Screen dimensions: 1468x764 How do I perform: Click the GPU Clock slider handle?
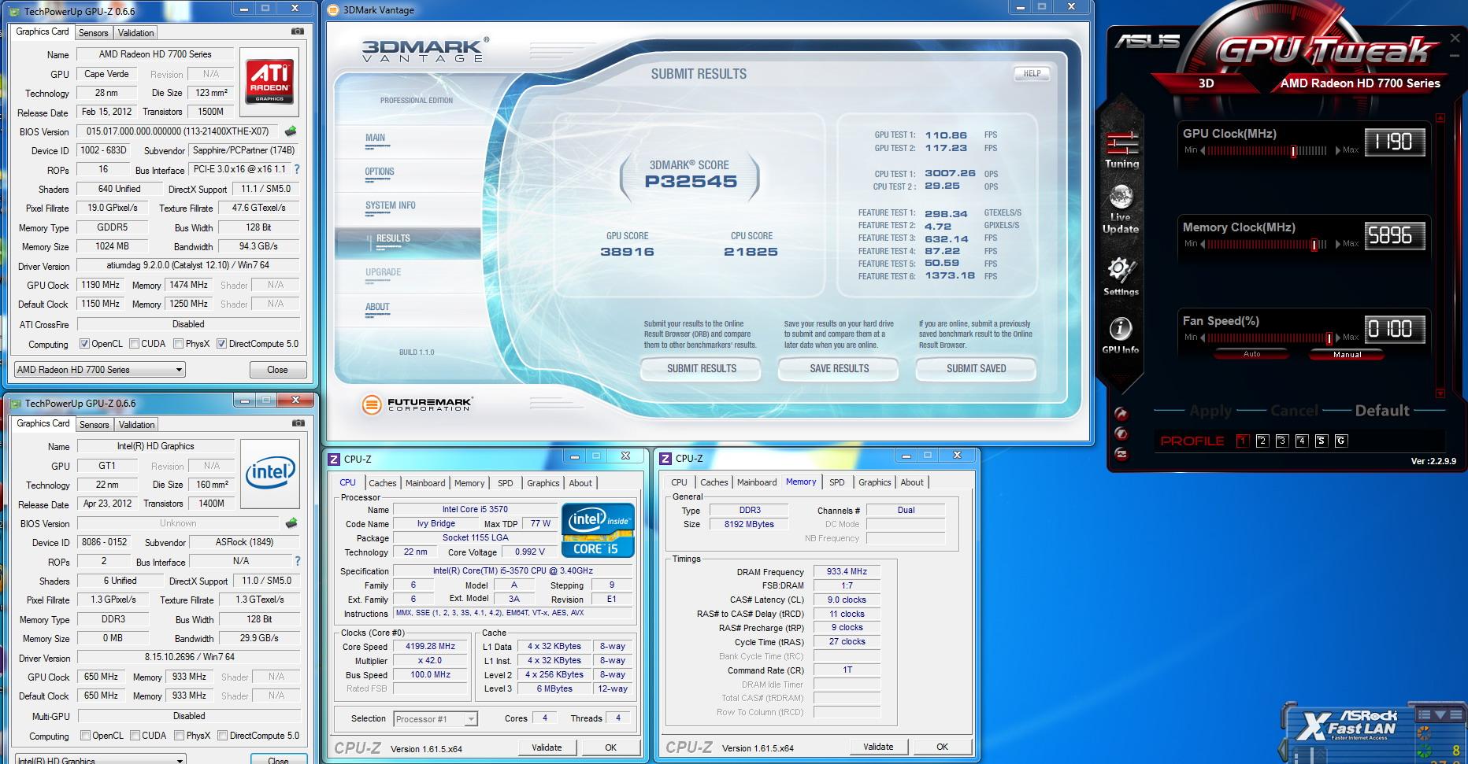click(1293, 151)
